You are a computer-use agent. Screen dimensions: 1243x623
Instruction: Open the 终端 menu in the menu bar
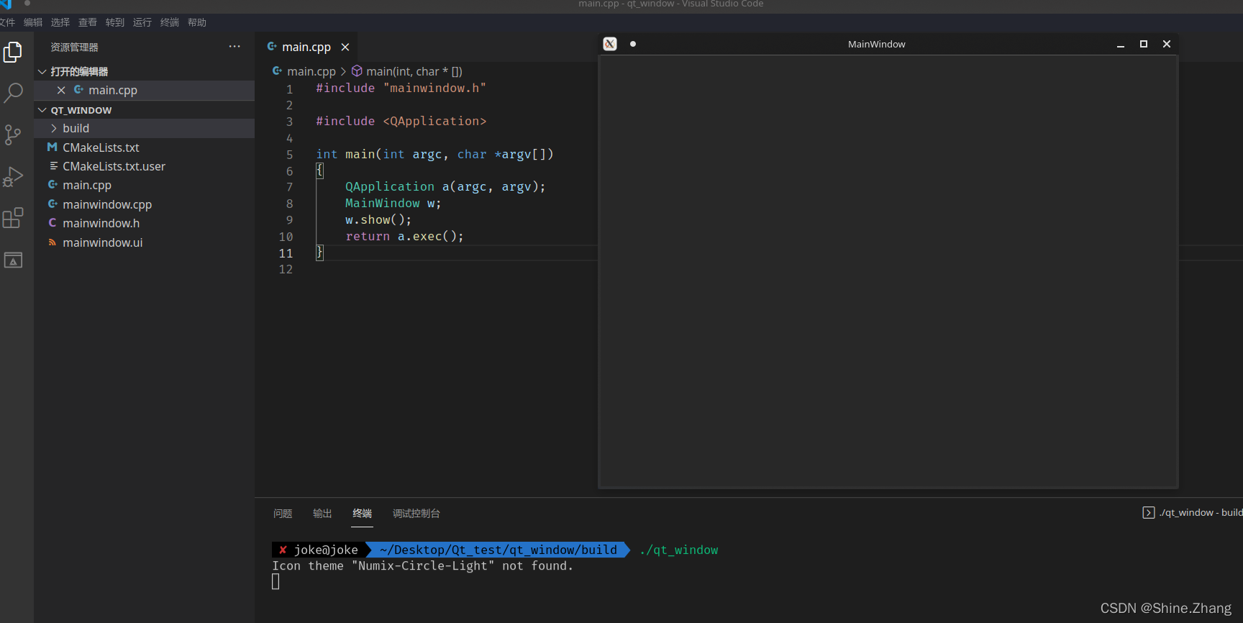[170, 22]
